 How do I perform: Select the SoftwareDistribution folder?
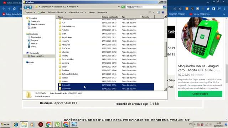point(70,74)
